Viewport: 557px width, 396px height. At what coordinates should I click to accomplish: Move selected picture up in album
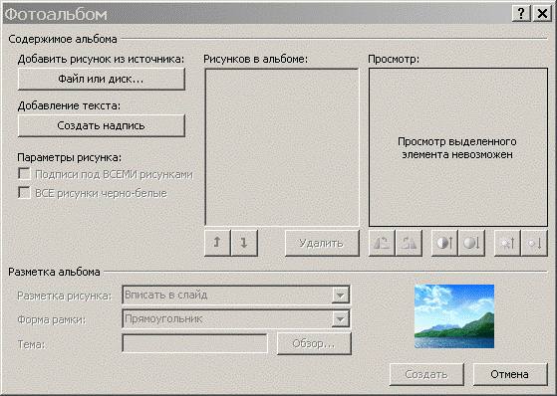point(217,243)
